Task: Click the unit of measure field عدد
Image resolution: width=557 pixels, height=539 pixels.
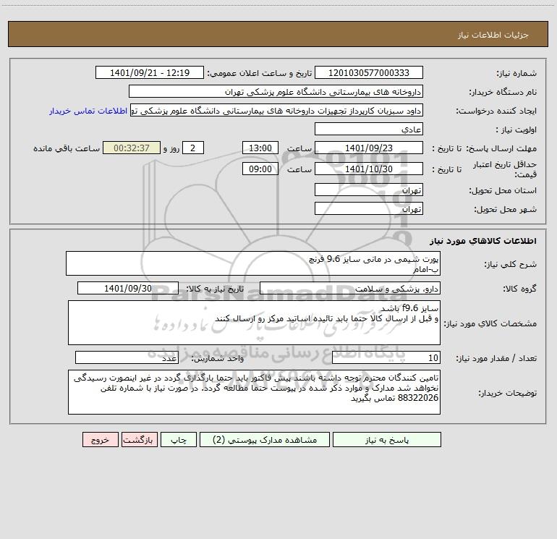Action: 127,357
